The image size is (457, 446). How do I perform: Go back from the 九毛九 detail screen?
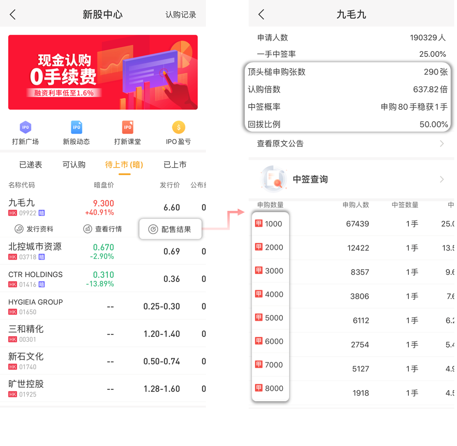[261, 14]
